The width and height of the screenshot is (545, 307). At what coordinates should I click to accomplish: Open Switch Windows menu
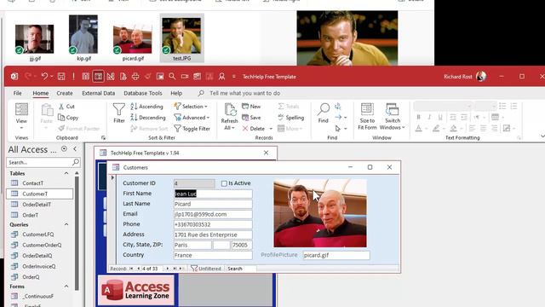[393, 117]
